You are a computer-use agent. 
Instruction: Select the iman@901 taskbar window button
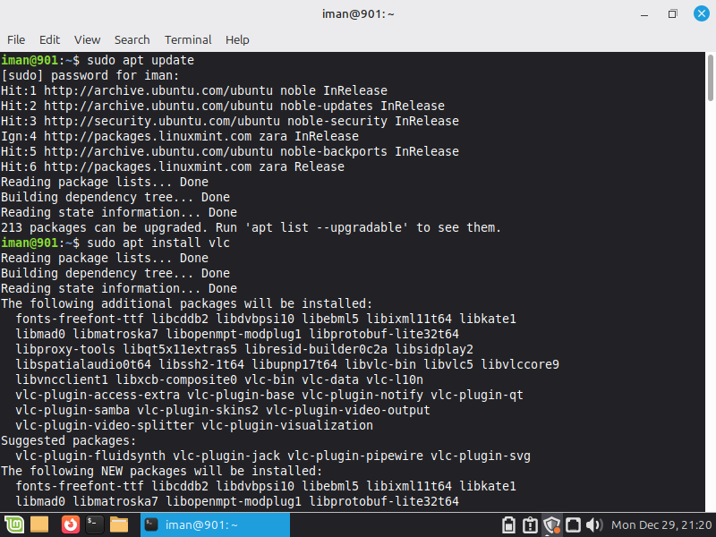click(215, 524)
